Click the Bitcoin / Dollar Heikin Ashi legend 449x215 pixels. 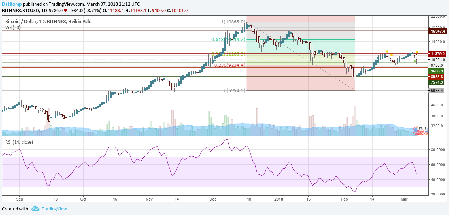point(48,22)
